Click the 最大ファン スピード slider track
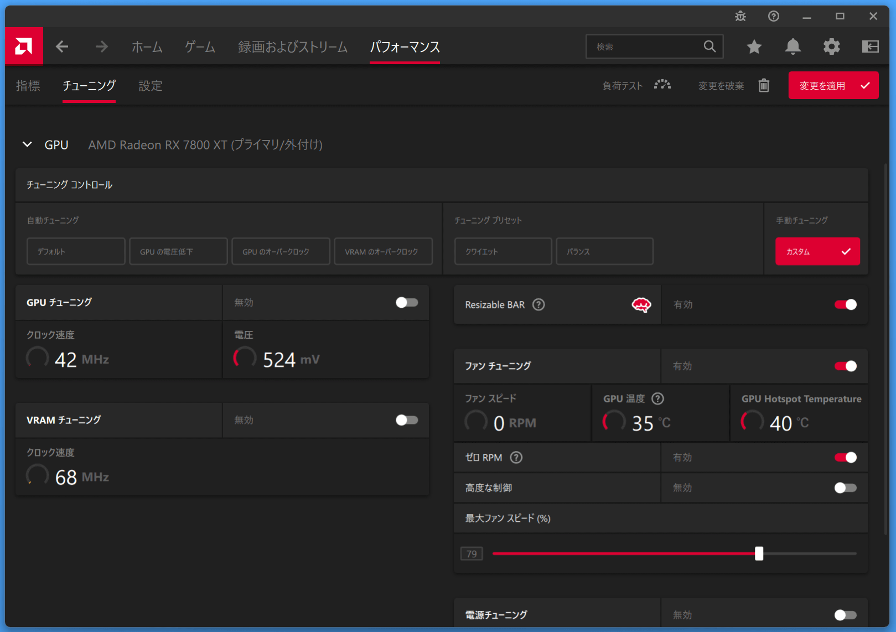 click(x=674, y=553)
